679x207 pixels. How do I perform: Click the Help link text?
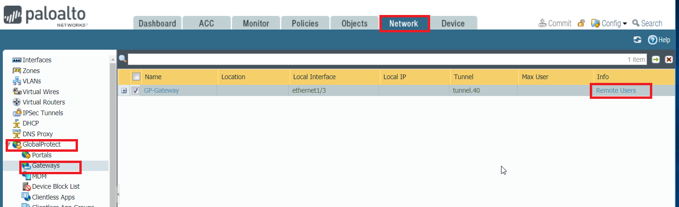(x=664, y=40)
